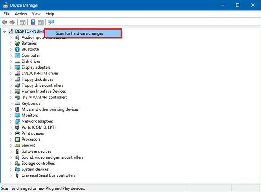
Task: Select the Keyboards label
Action: point(31,103)
